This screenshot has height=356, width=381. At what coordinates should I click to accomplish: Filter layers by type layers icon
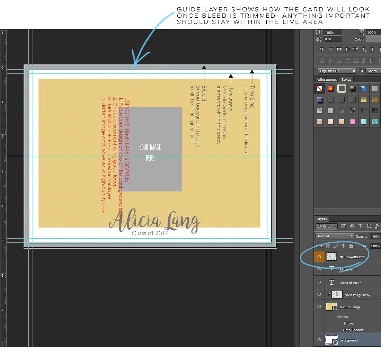click(x=360, y=226)
